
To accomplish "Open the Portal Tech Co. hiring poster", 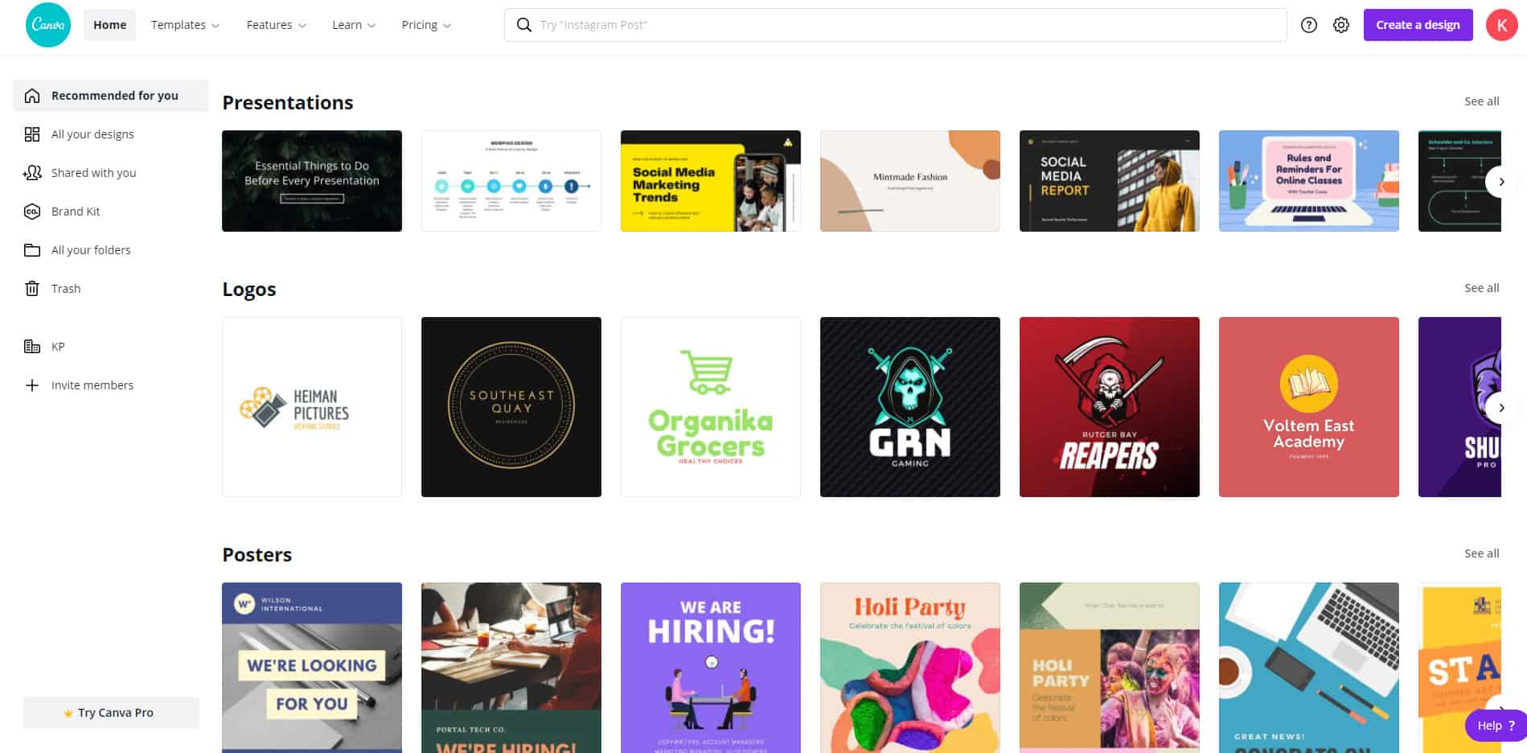I will click(511, 668).
